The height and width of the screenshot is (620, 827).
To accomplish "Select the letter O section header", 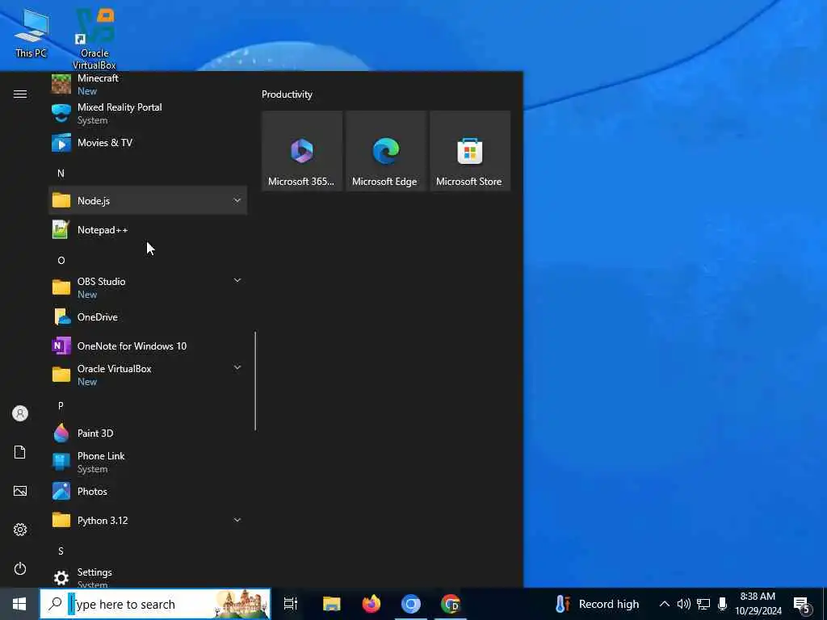I will [x=61, y=261].
